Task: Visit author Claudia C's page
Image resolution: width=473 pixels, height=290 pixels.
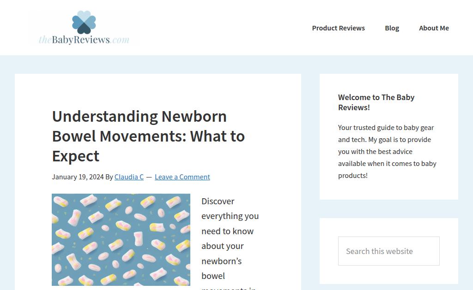Action: [129, 177]
